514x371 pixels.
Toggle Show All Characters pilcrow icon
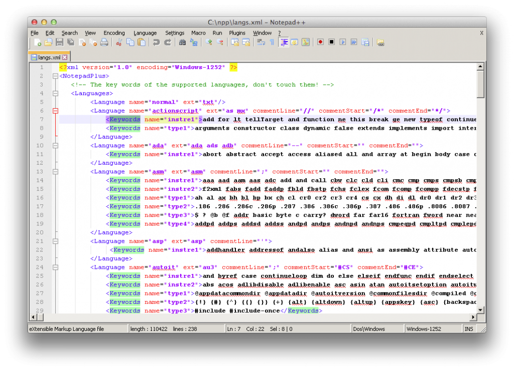[x=272, y=43]
